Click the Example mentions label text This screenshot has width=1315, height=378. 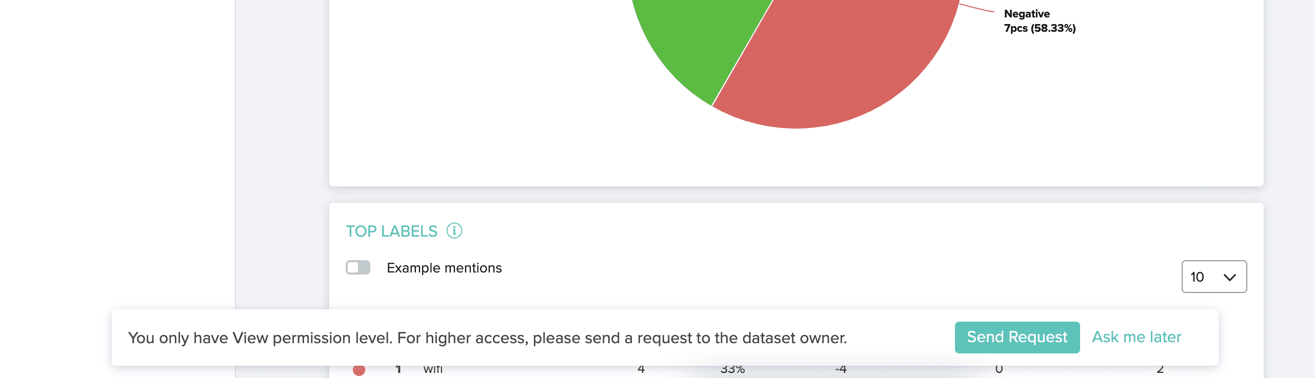coord(444,268)
